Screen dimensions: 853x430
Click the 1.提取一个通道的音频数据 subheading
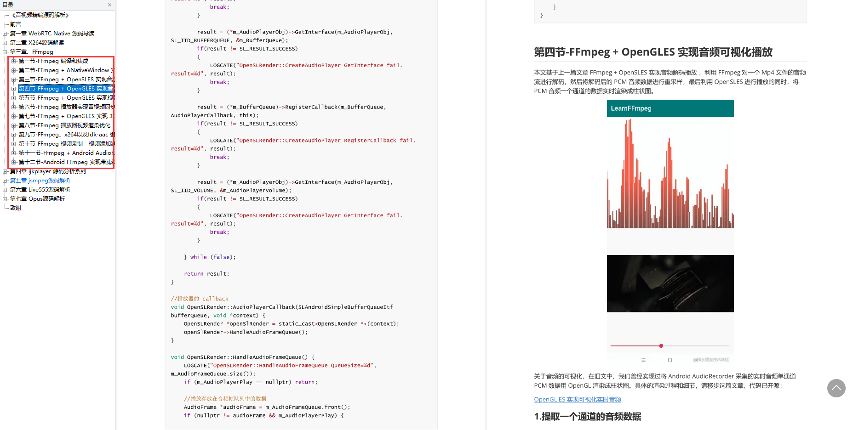click(x=587, y=417)
